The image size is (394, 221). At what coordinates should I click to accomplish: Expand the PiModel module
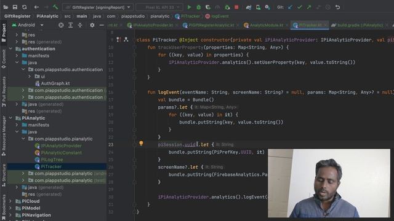(10, 208)
